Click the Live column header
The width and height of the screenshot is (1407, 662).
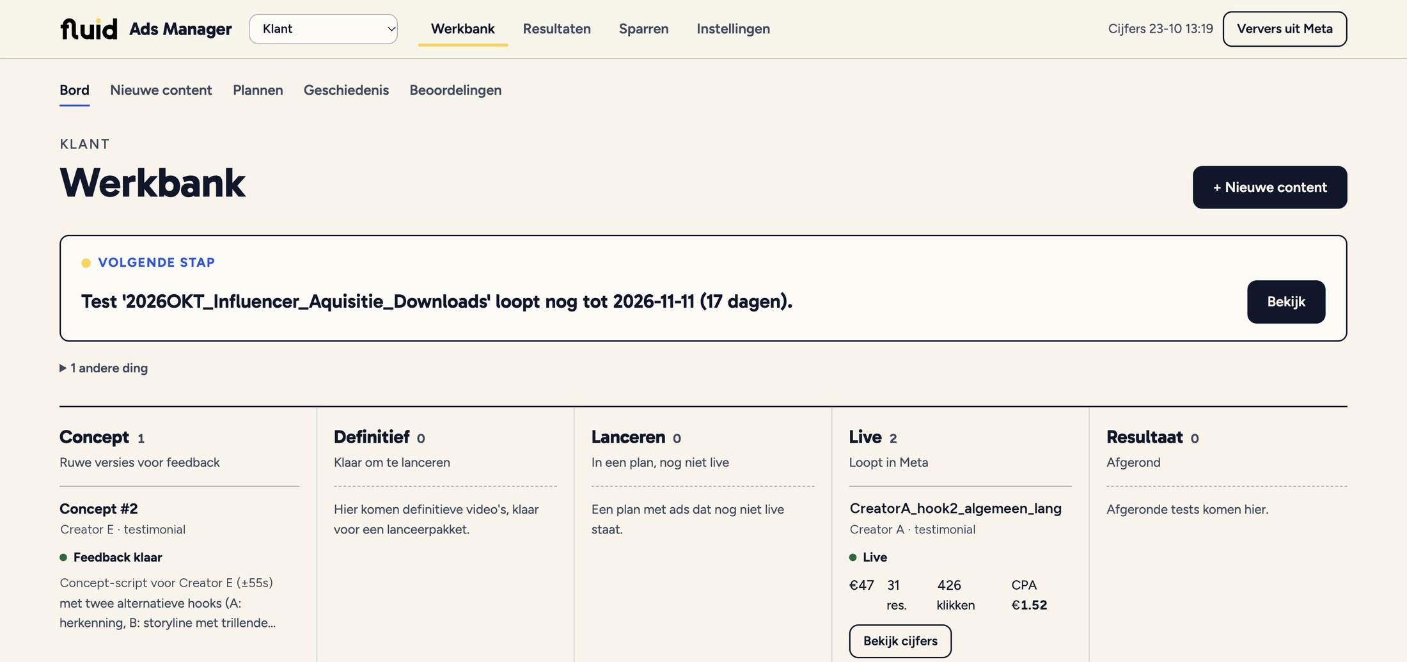pyautogui.click(x=865, y=437)
